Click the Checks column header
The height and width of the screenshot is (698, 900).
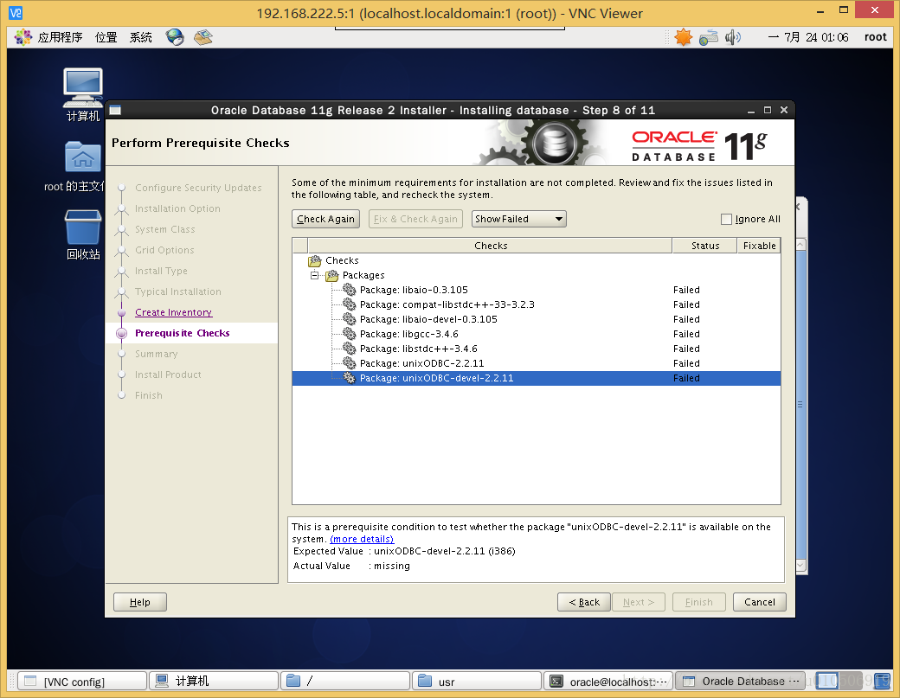490,246
